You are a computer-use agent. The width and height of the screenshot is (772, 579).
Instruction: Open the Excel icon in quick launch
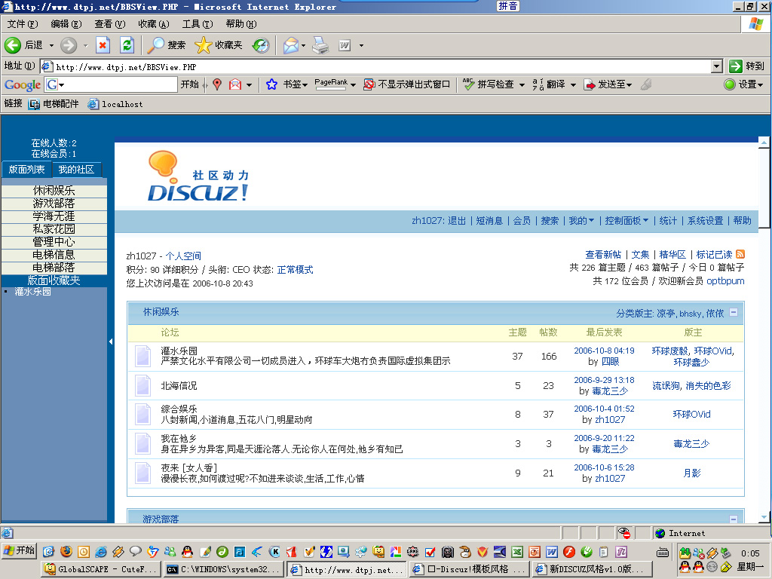point(517,551)
